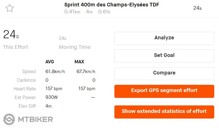
Task: Click the MTBIKER gear logo icon
Action: click(x=9, y=119)
